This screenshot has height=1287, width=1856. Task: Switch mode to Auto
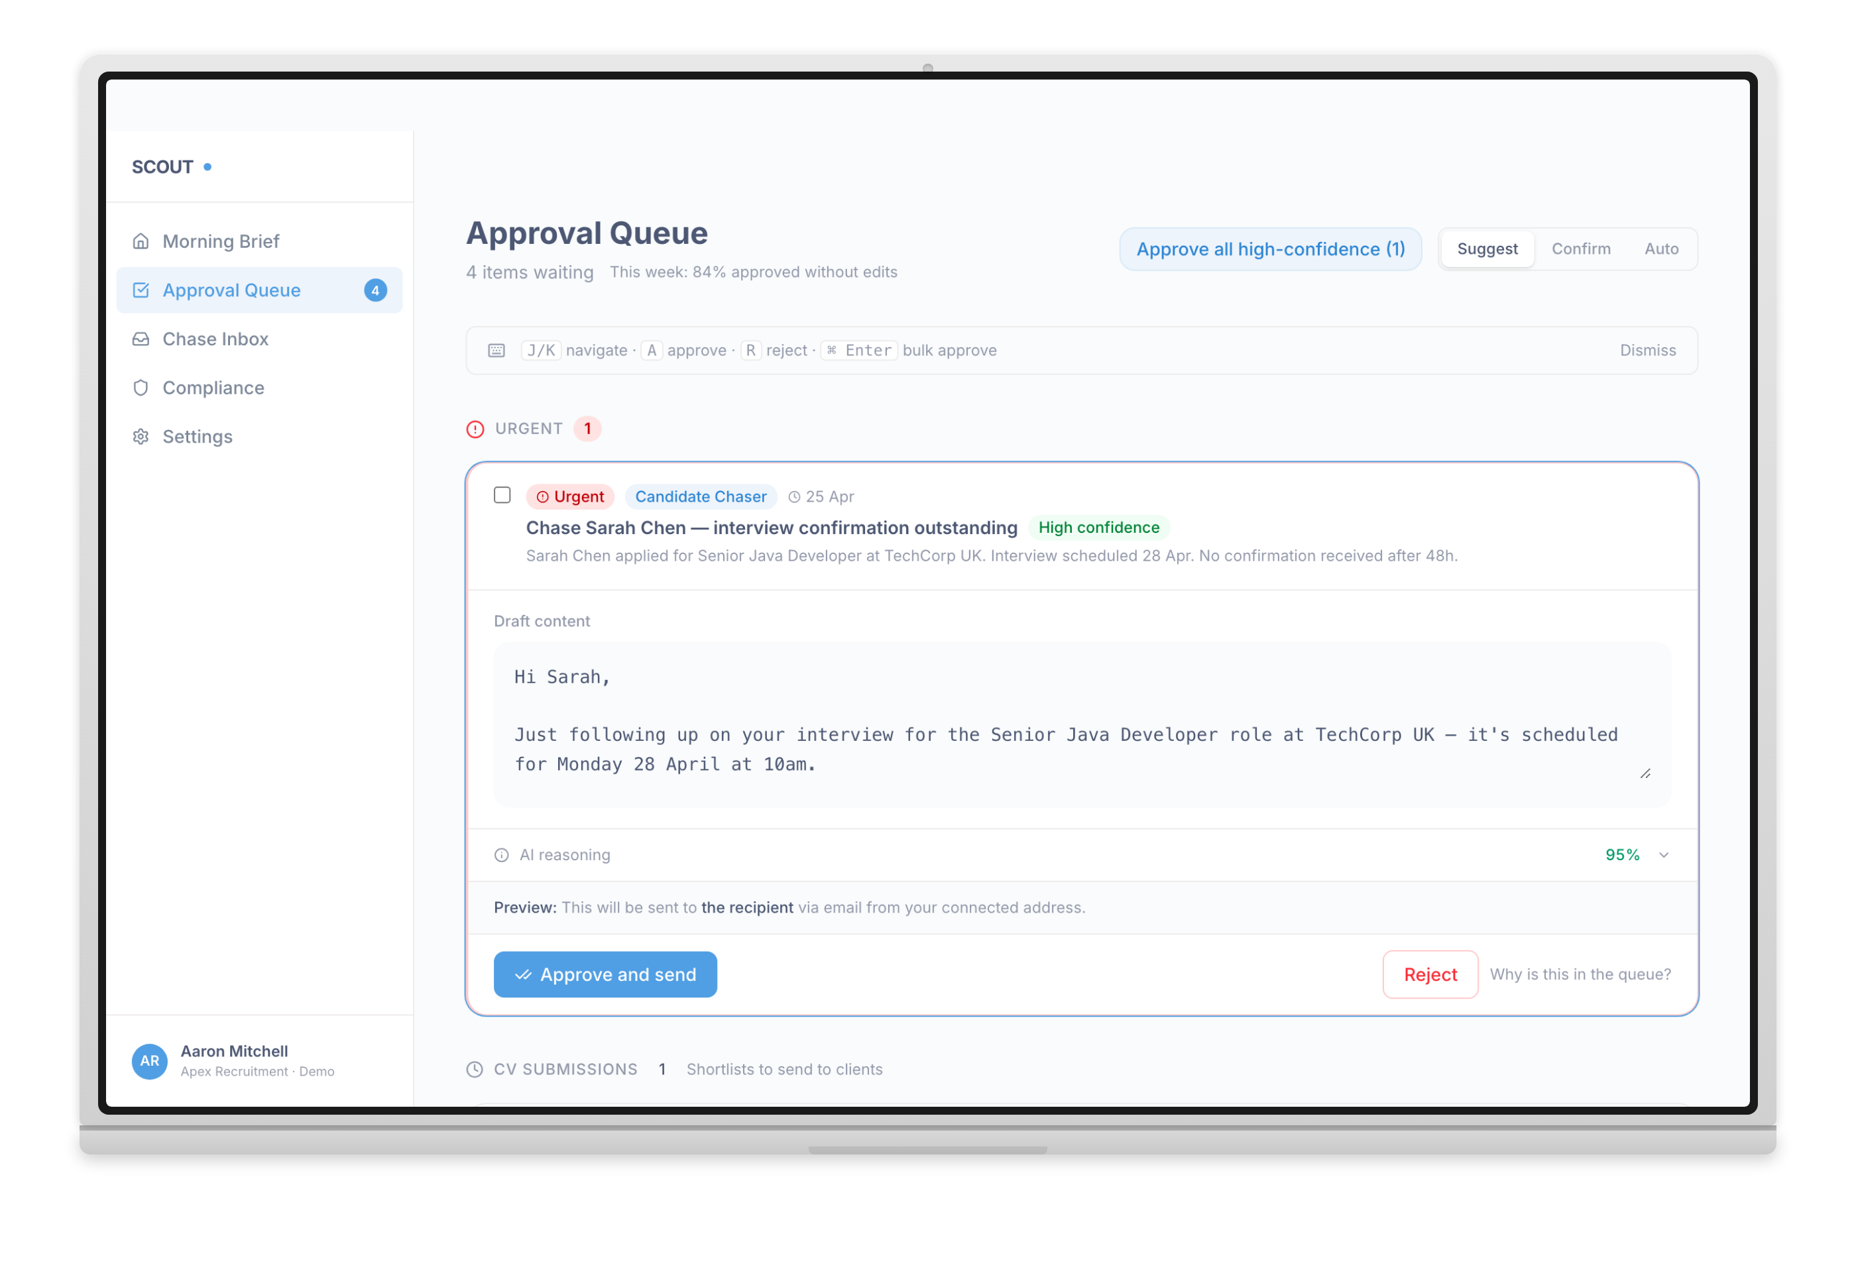click(1661, 249)
